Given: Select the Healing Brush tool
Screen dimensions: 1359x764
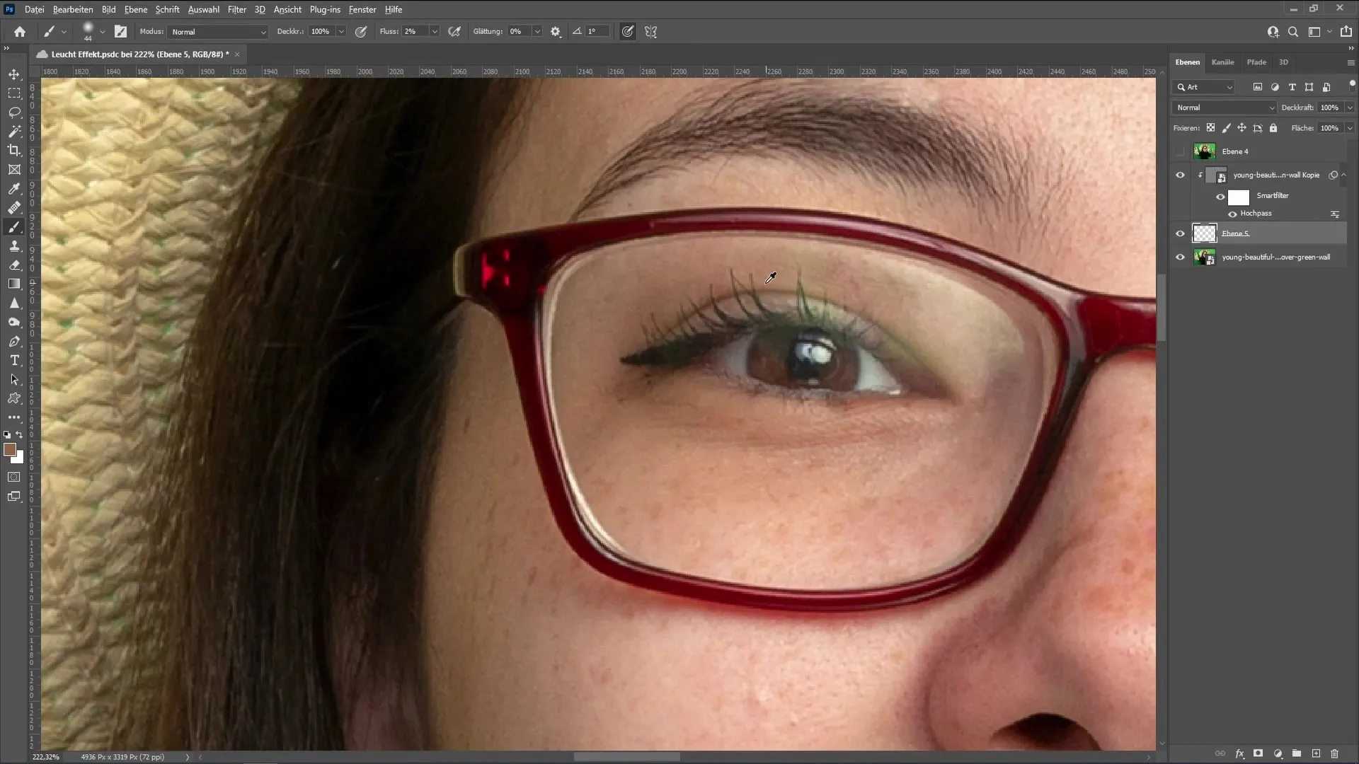Looking at the screenshot, I should [14, 207].
